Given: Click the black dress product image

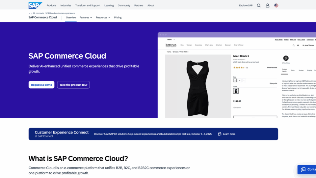Looking at the screenshot, I should pyautogui.click(x=198, y=86).
